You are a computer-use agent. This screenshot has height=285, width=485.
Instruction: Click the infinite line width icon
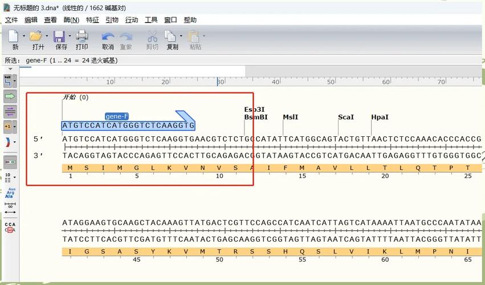10,208
